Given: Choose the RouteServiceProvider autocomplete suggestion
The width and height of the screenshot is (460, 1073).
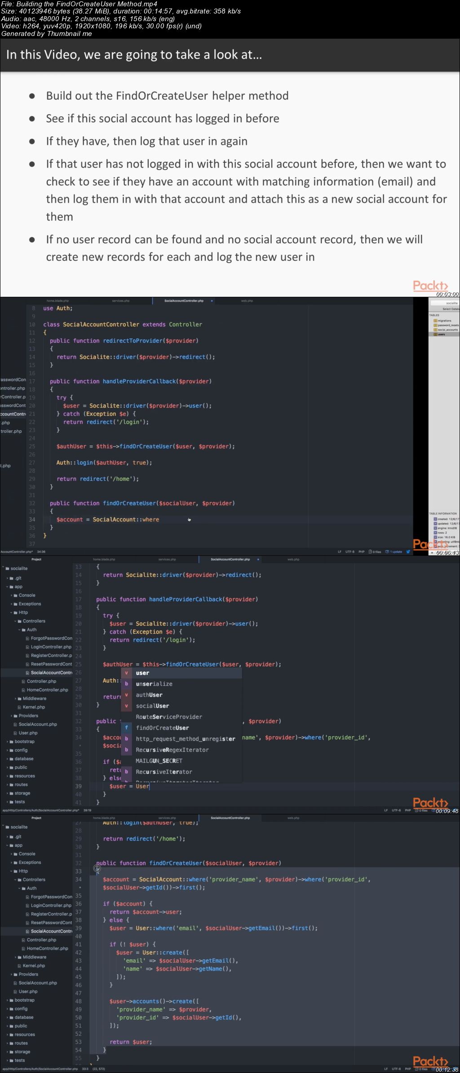Looking at the screenshot, I should [x=181, y=717].
